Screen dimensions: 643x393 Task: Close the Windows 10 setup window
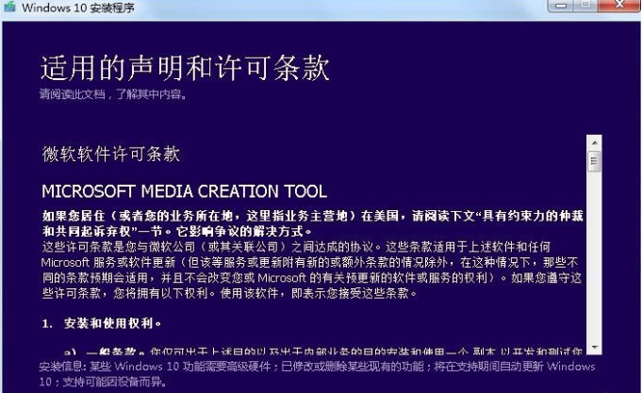(x=618, y=5)
